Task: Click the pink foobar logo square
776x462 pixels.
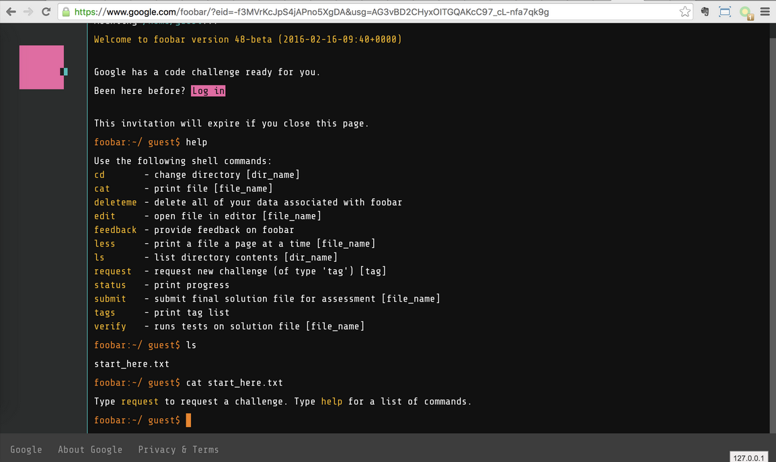Action: pyautogui.click(x=42, y=67)
